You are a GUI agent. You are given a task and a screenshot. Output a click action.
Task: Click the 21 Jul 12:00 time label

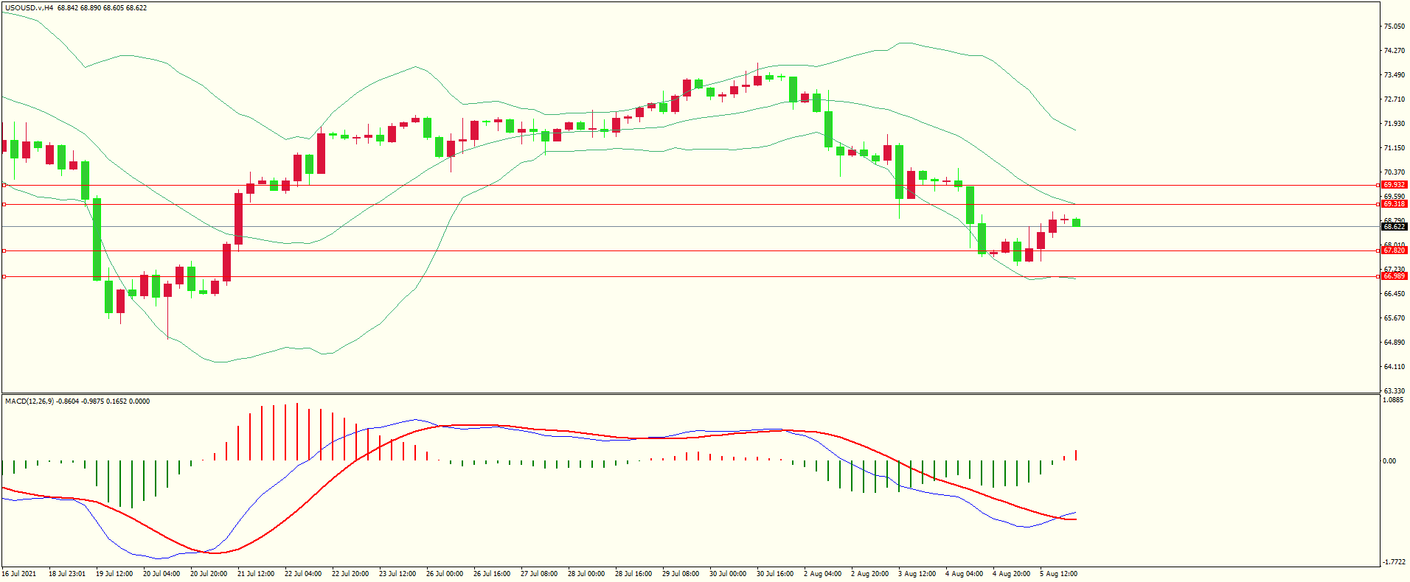[x=256, y=574]
